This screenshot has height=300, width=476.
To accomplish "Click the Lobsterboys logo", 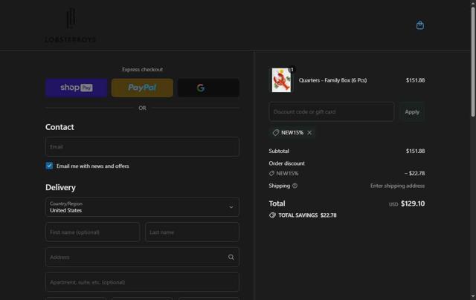I will (71, 25).
